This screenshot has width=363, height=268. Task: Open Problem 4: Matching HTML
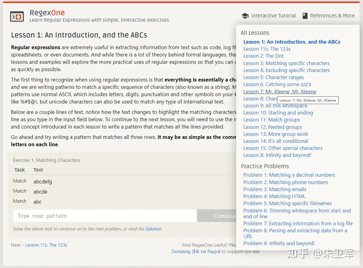(274, 196)
